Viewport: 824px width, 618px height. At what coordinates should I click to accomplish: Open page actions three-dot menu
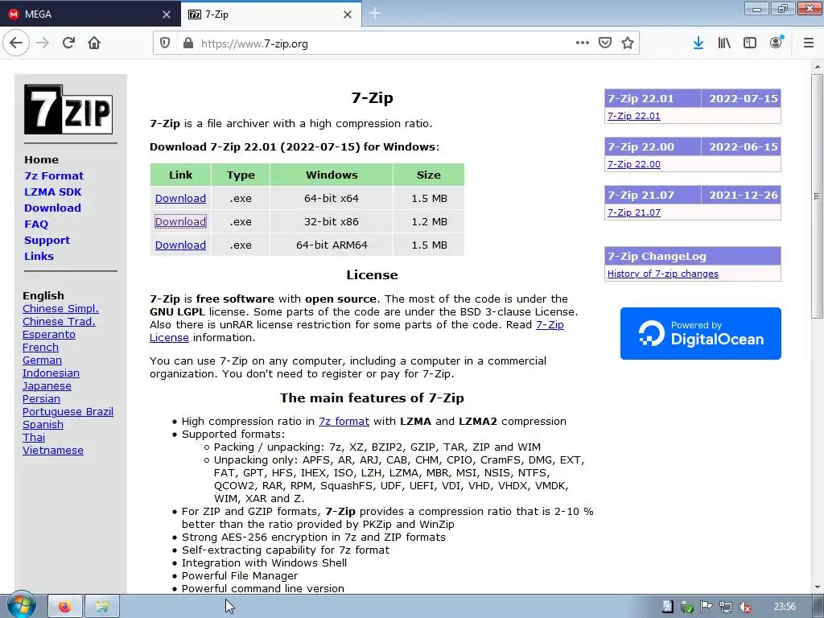[583, 43]
